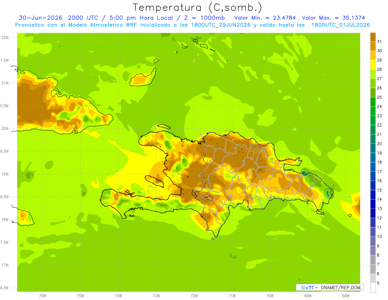Click legend value '29' on the color bar

379,60
